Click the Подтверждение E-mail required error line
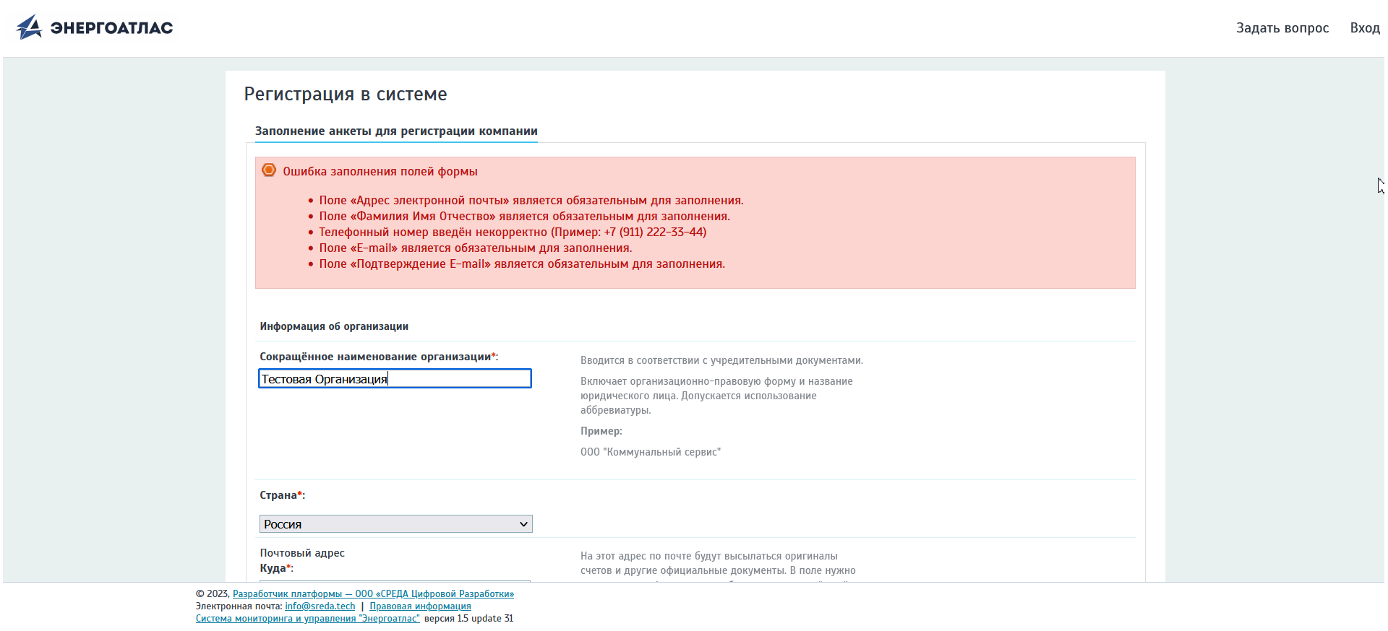Image resolution: width=1388 pixels, height=631 pixels. point(521,264)
